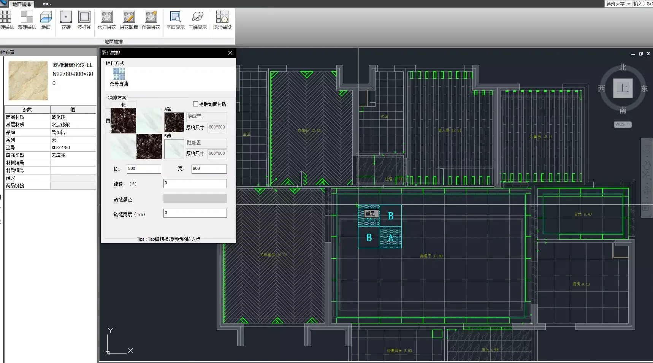Expand the 鲁班大学 dropdown
Image resolution: width=653 pixels, height=363 pixels.
(x=629, y=4)
